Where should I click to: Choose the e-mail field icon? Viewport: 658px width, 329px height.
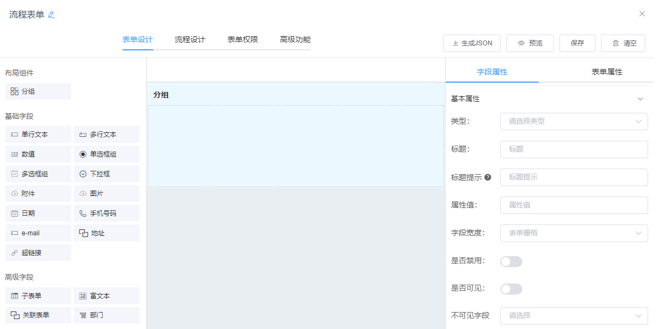point(15,233)
